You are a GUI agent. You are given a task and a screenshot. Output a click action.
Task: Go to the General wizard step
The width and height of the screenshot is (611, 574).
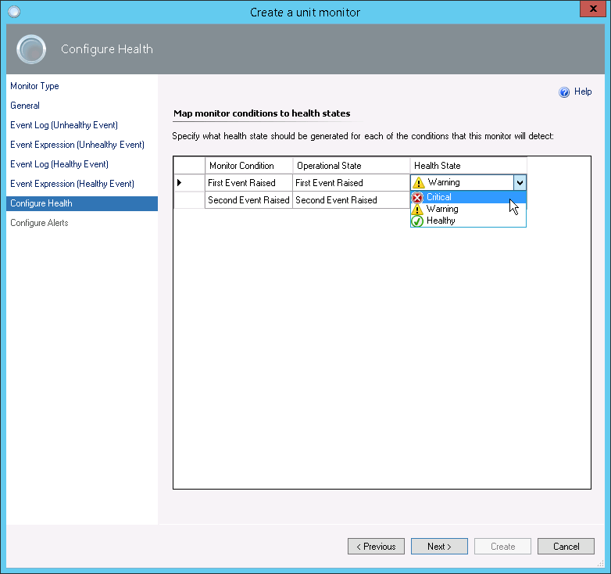tap(25, 106)
